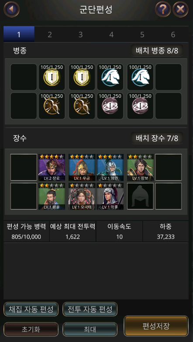Click 채집 자동 편성 button
Viewport: 193px width, 342px height.
click(x=31, y=309)
